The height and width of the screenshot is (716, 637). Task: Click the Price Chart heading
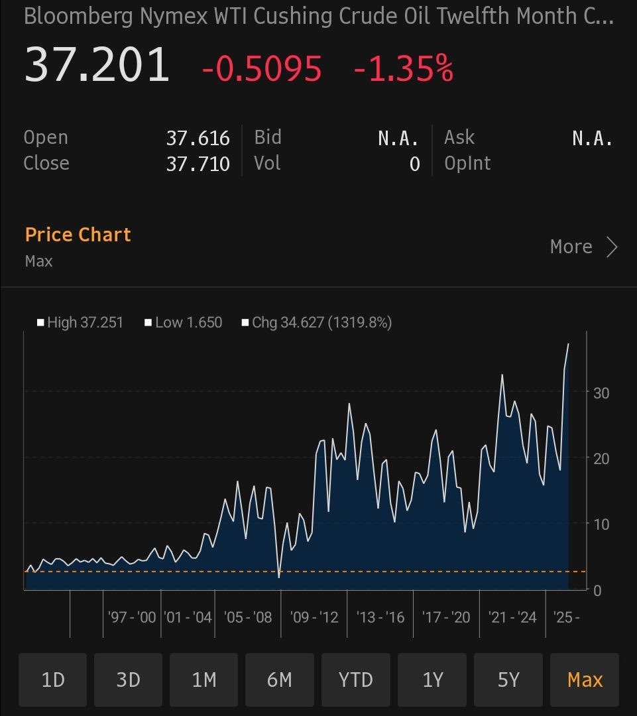tap(78, 234)
